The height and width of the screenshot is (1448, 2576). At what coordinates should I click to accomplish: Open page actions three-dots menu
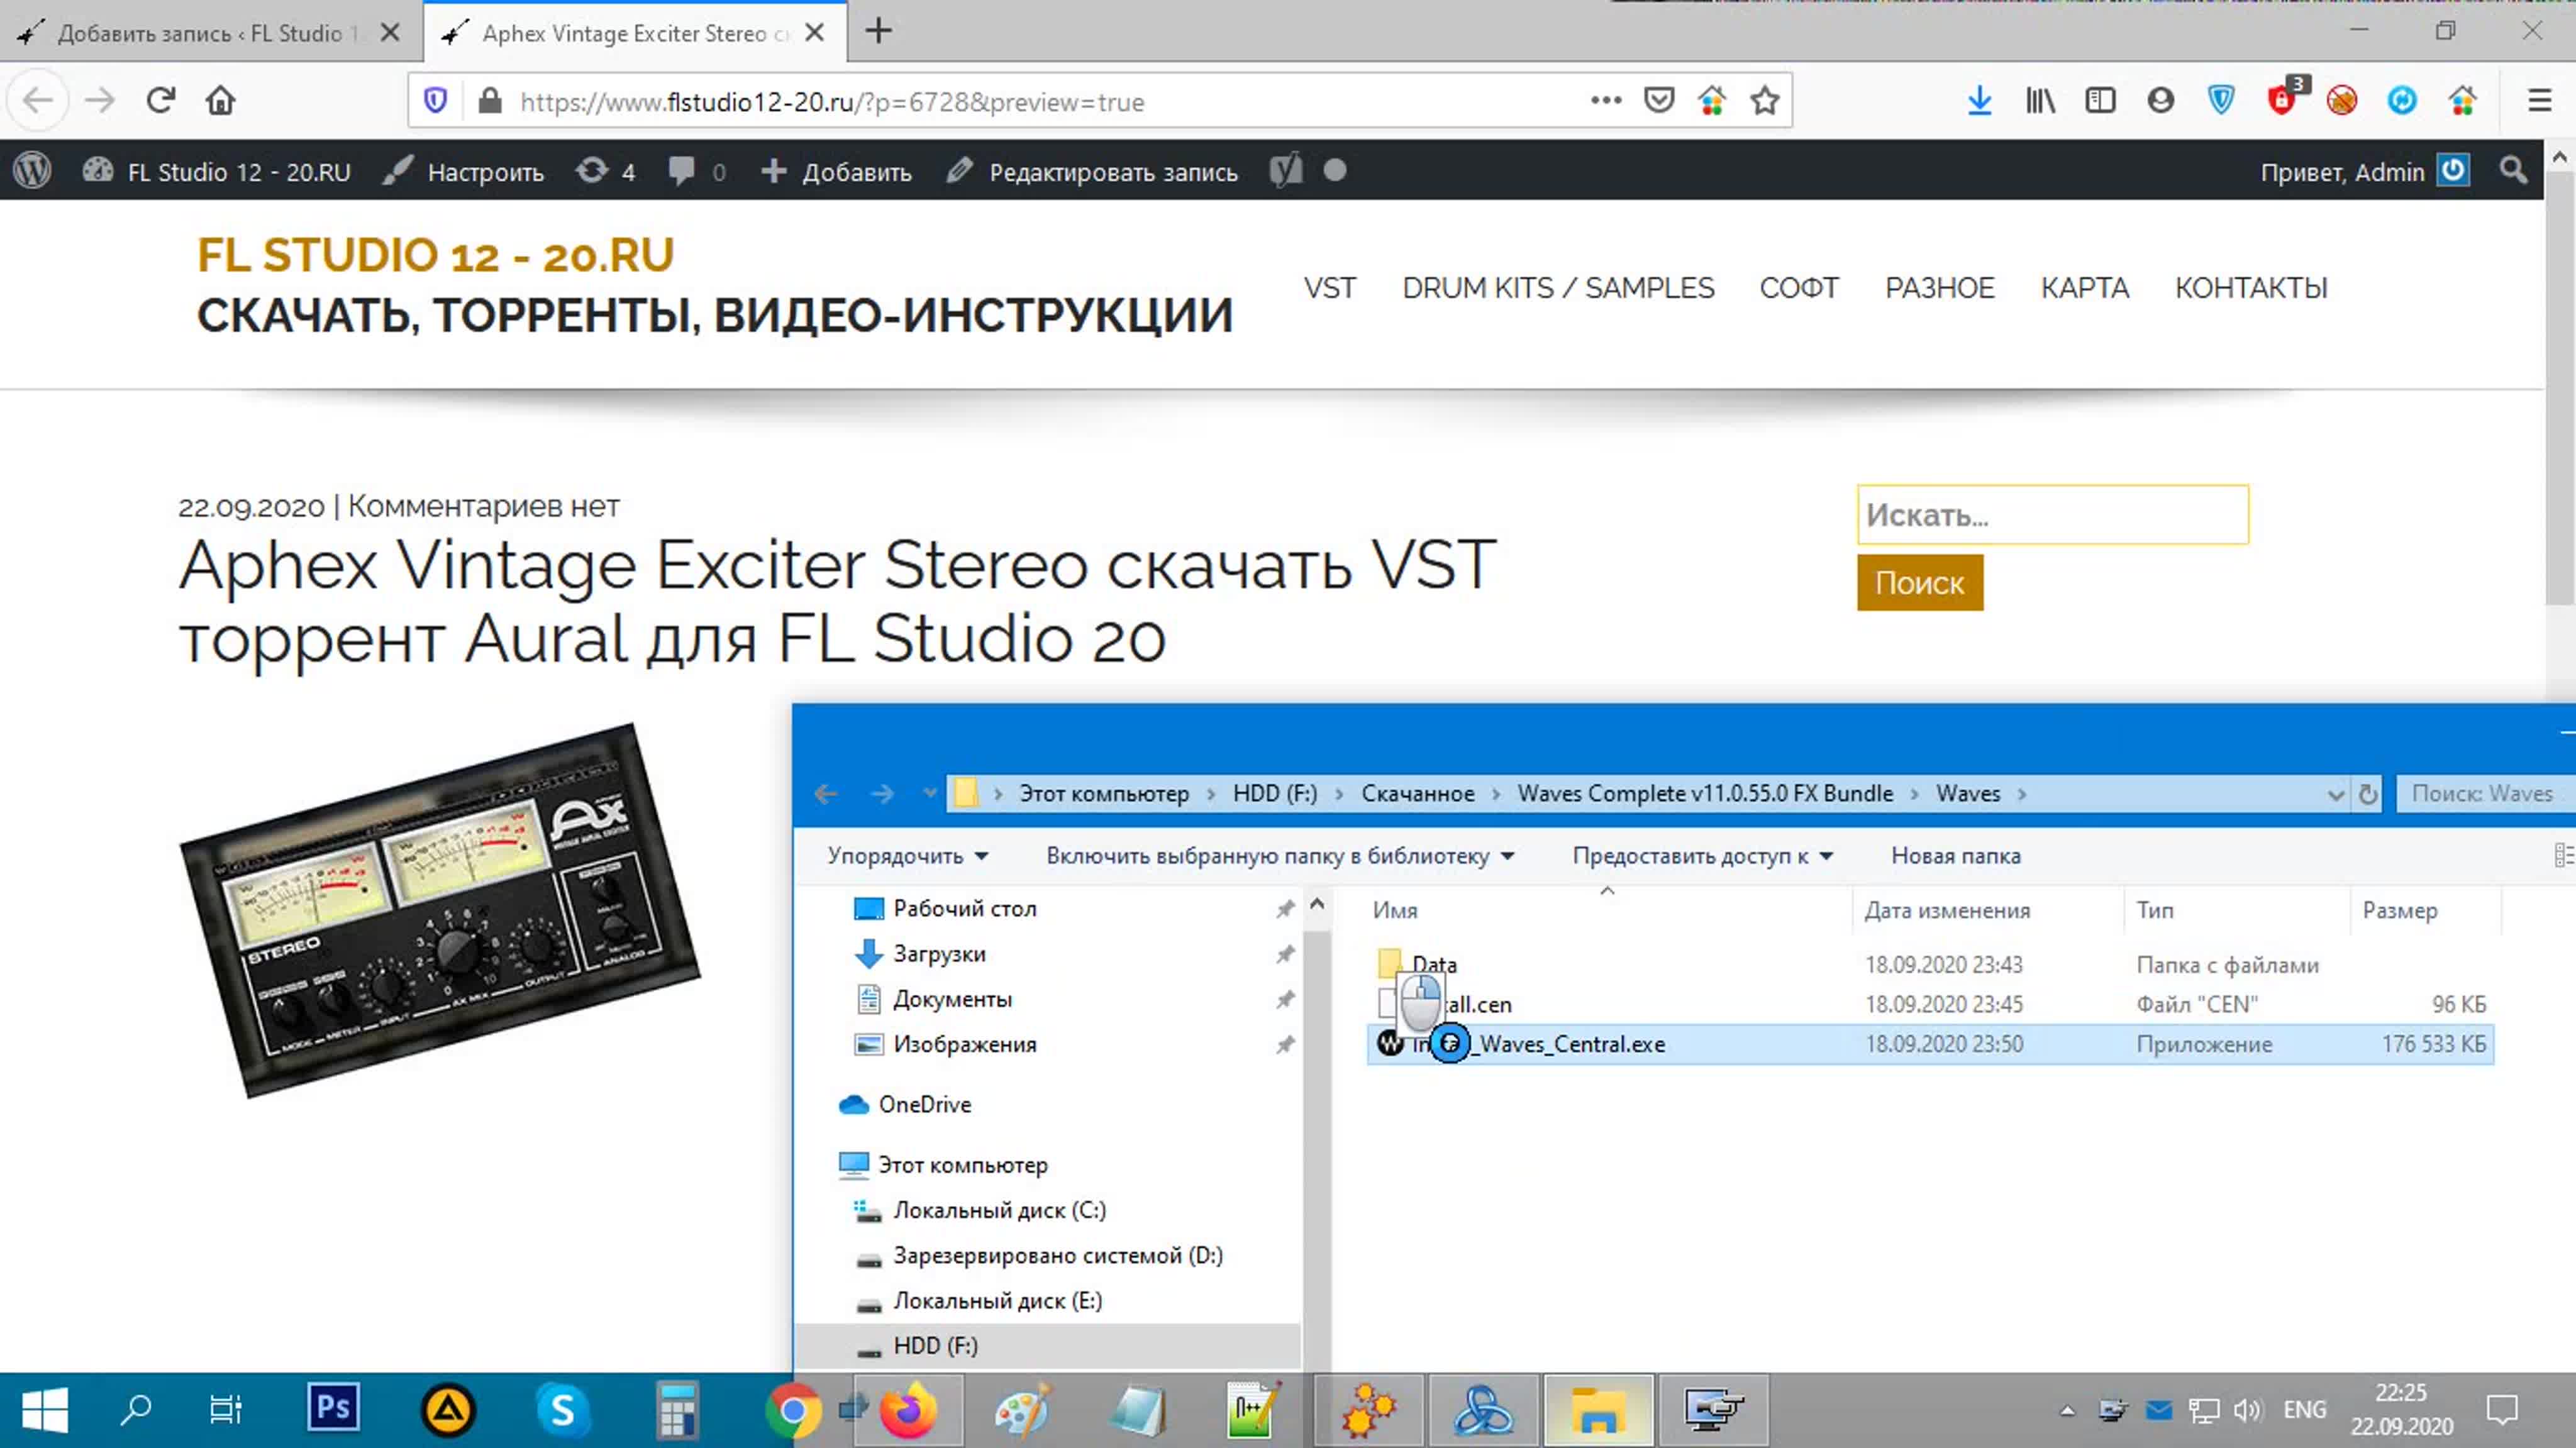coord(1606,100)
